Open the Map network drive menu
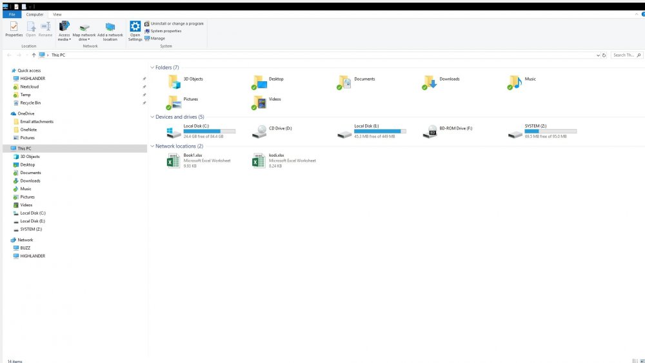Screen dimensions: 645x363 84,32
